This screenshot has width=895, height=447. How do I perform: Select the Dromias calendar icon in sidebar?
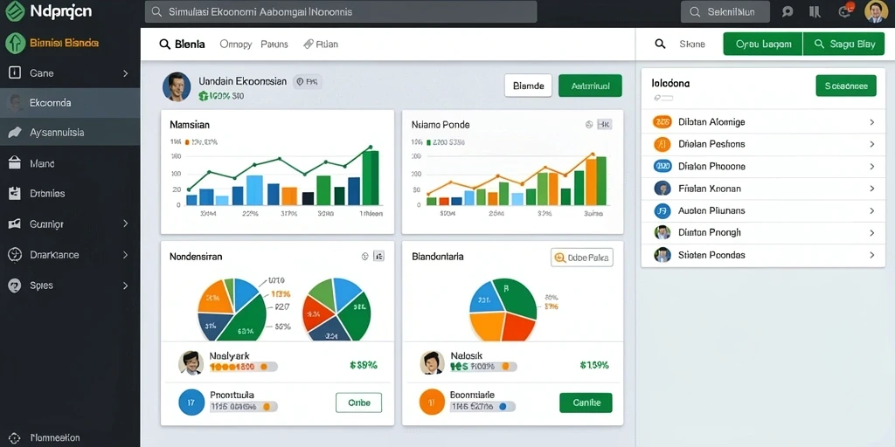click(14, 193)
